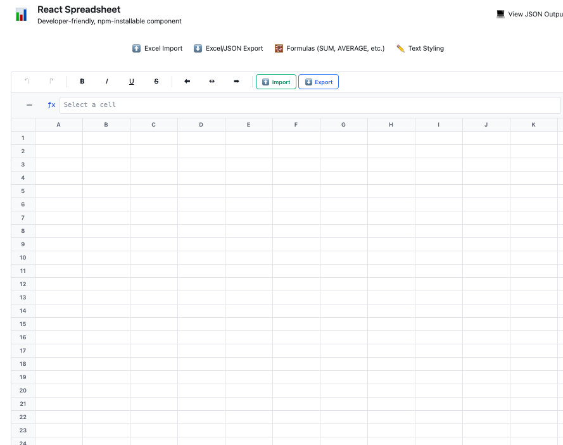Select column I header

(x=439, y=125)
